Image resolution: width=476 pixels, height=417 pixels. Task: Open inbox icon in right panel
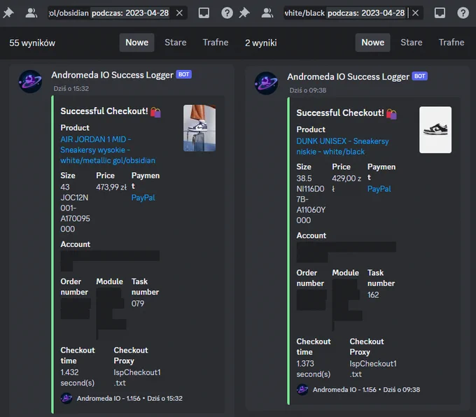(x=440, y=13)
